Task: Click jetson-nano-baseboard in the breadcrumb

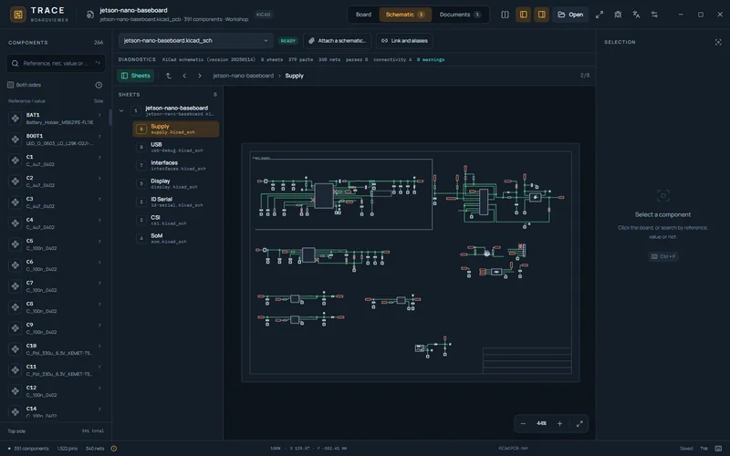Action: pos(243,76)
